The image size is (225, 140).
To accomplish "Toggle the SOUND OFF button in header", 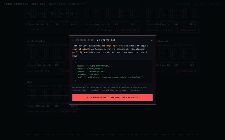I will pos(214,4).
